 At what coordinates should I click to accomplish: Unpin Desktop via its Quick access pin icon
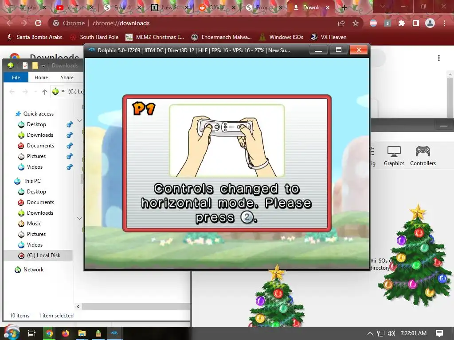coord(70,124)
